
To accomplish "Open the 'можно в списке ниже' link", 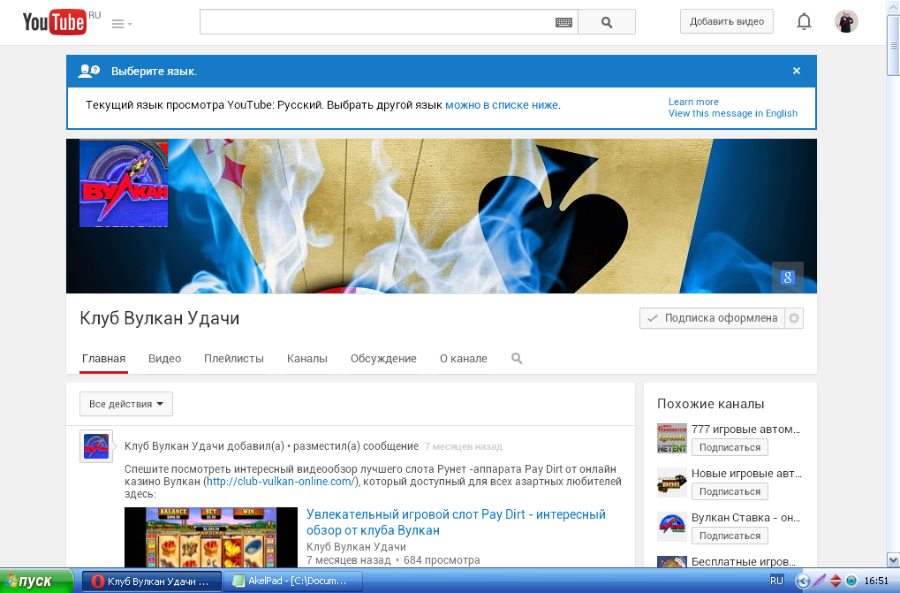I will pos(502,105).
